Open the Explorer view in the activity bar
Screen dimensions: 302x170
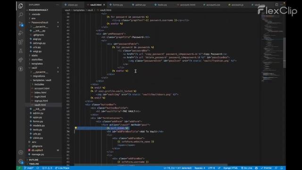click(x=21, y=6)
